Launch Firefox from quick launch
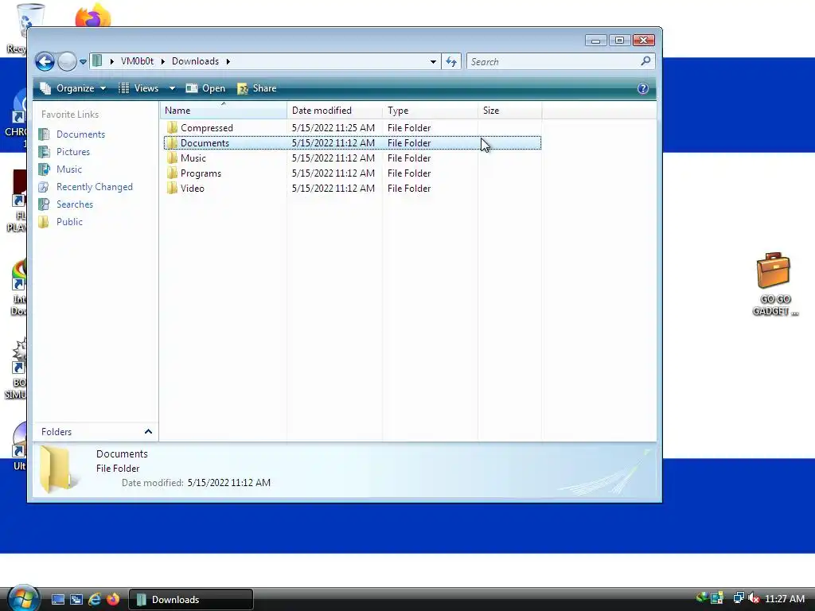815x611 pixels. coord(113,599)
